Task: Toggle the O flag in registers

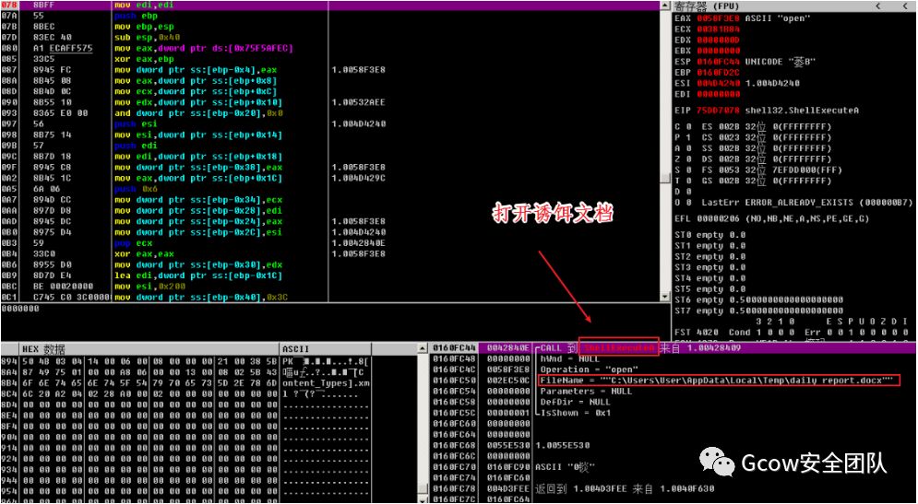Action: coord(688,203)
